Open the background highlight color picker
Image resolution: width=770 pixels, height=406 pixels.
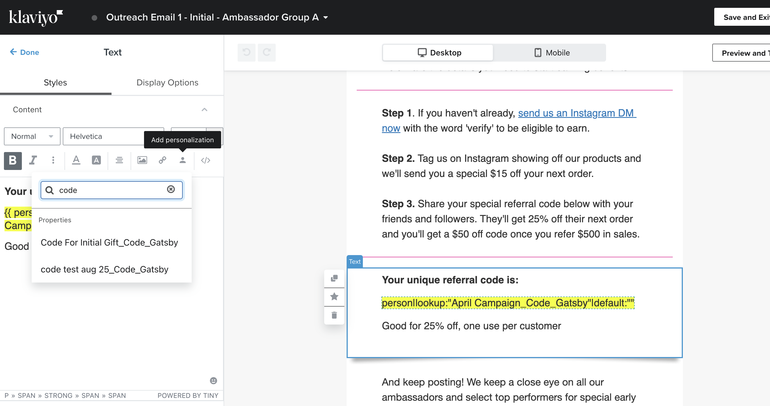click(96, 160)
